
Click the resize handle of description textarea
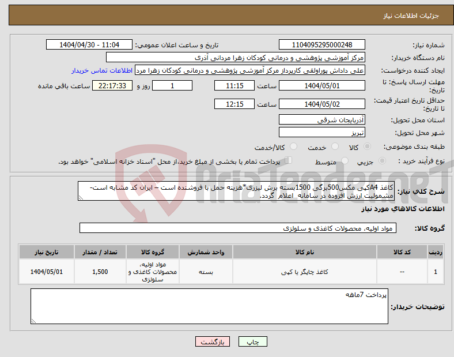click(x=81, y=198)
